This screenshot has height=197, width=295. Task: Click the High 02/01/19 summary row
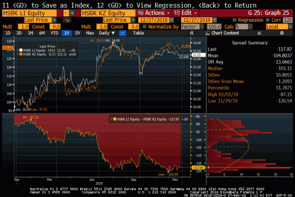250,95
